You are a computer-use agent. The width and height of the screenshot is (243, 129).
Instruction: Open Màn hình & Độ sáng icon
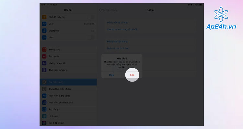(x=44, y=96)
